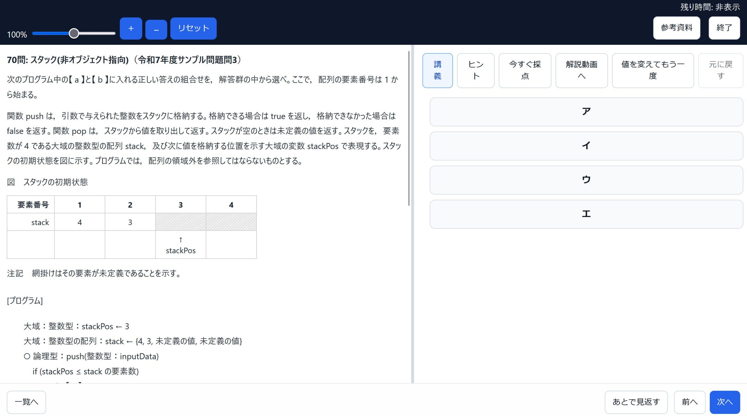Open the ヒント hint tab
The image size is (747, 416).
(476, 70)
